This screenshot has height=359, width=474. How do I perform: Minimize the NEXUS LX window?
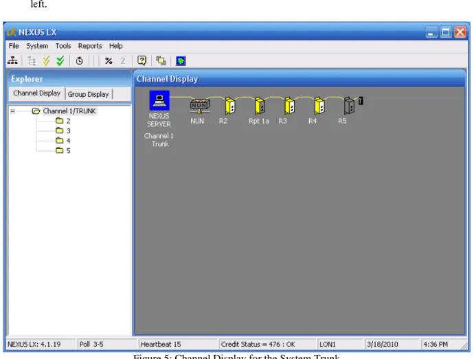(431, 32)
